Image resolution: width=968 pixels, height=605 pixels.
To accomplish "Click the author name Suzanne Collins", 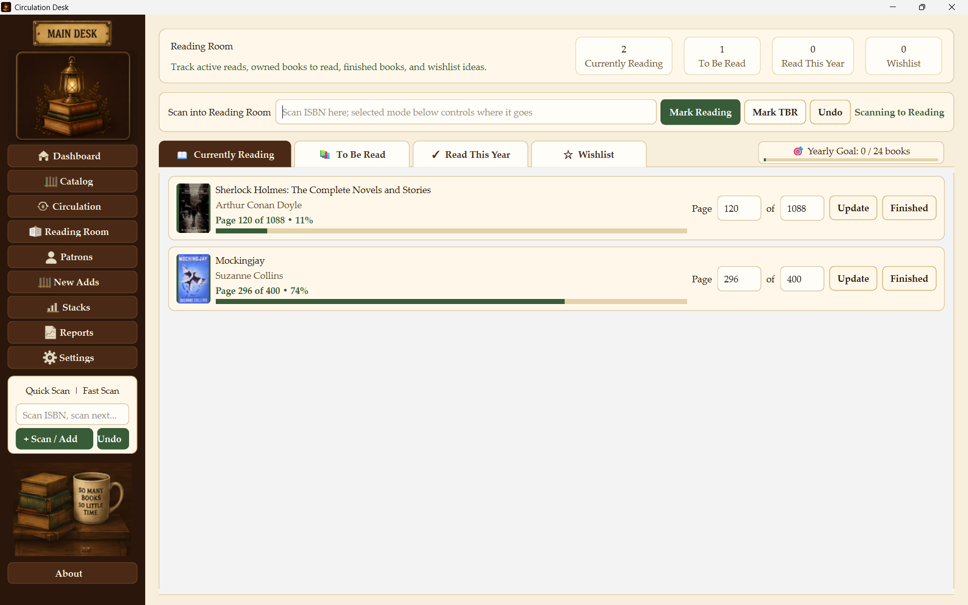I will pos(249,276).
